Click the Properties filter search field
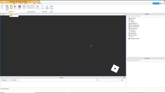Screen dimensions: 165x93 point(146,60)
